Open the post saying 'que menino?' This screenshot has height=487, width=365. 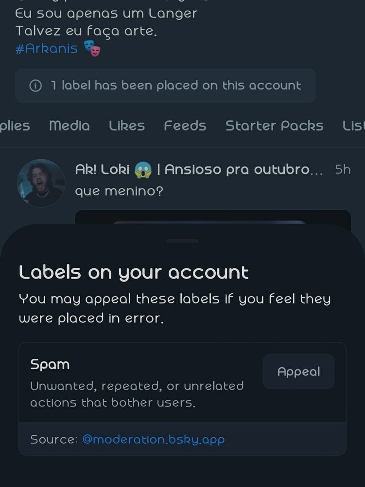point(119,191)
